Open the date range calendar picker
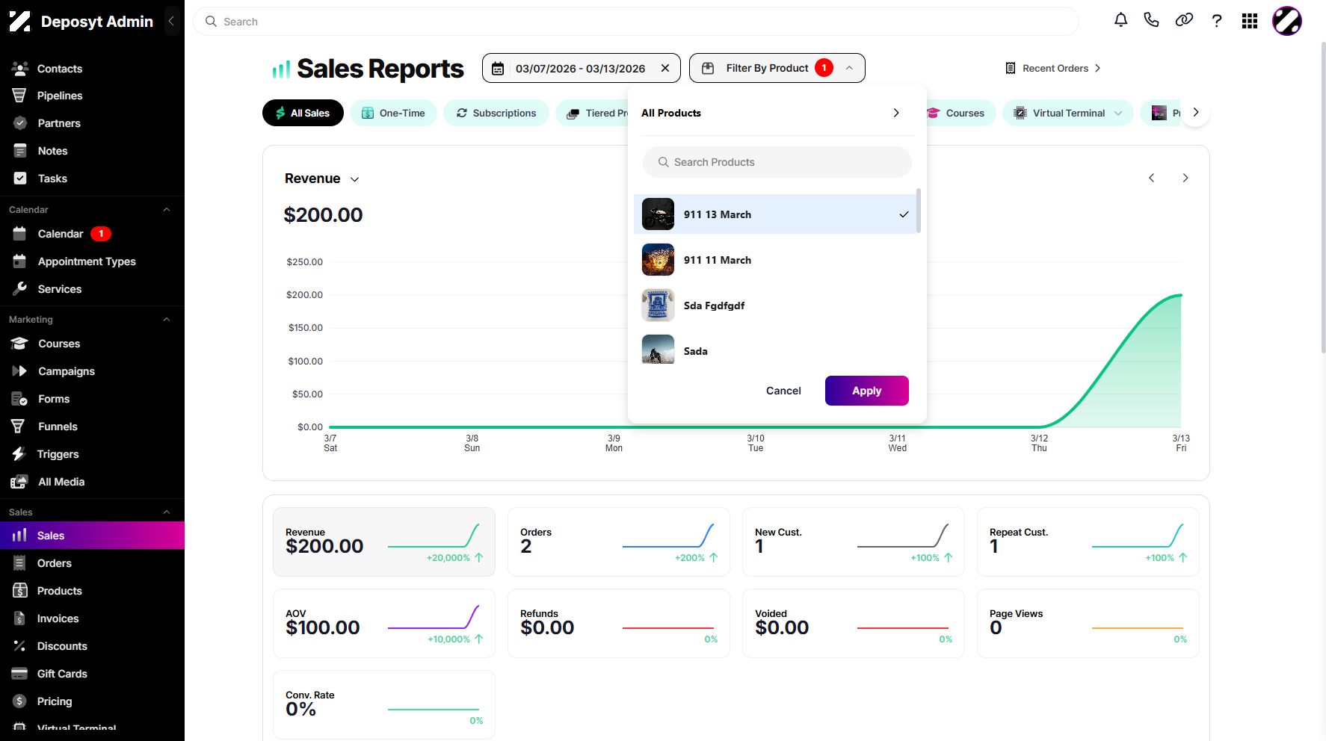 pos(498,69)
